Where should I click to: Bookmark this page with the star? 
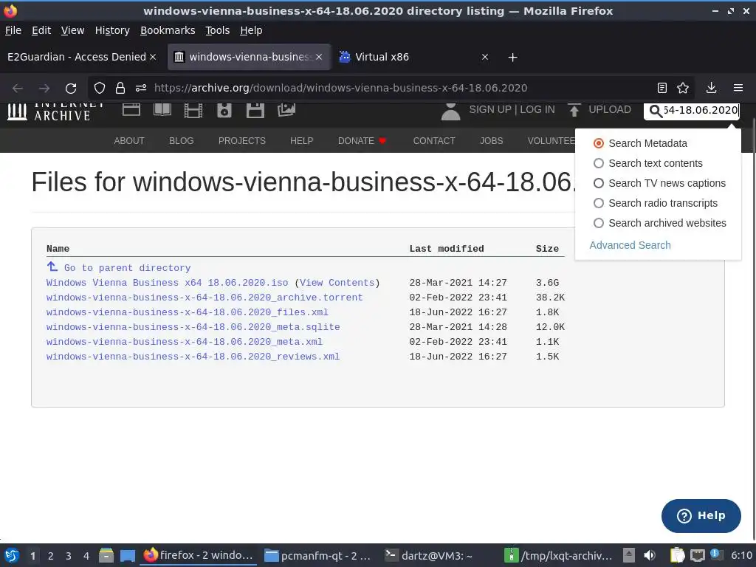(x=683, y=88)
